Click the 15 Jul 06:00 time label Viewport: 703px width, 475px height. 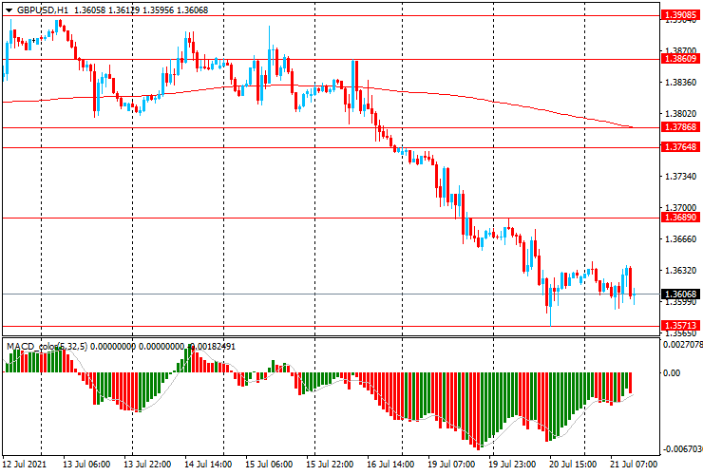click(x=269, y=464)
